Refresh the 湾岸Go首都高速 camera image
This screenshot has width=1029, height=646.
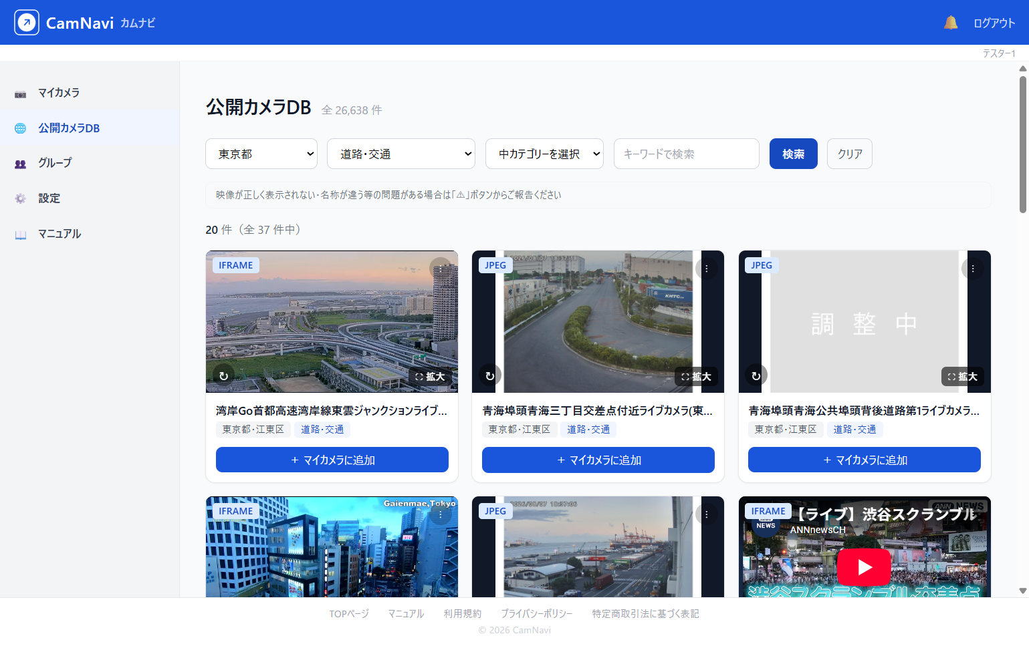(x=223, y=376)
